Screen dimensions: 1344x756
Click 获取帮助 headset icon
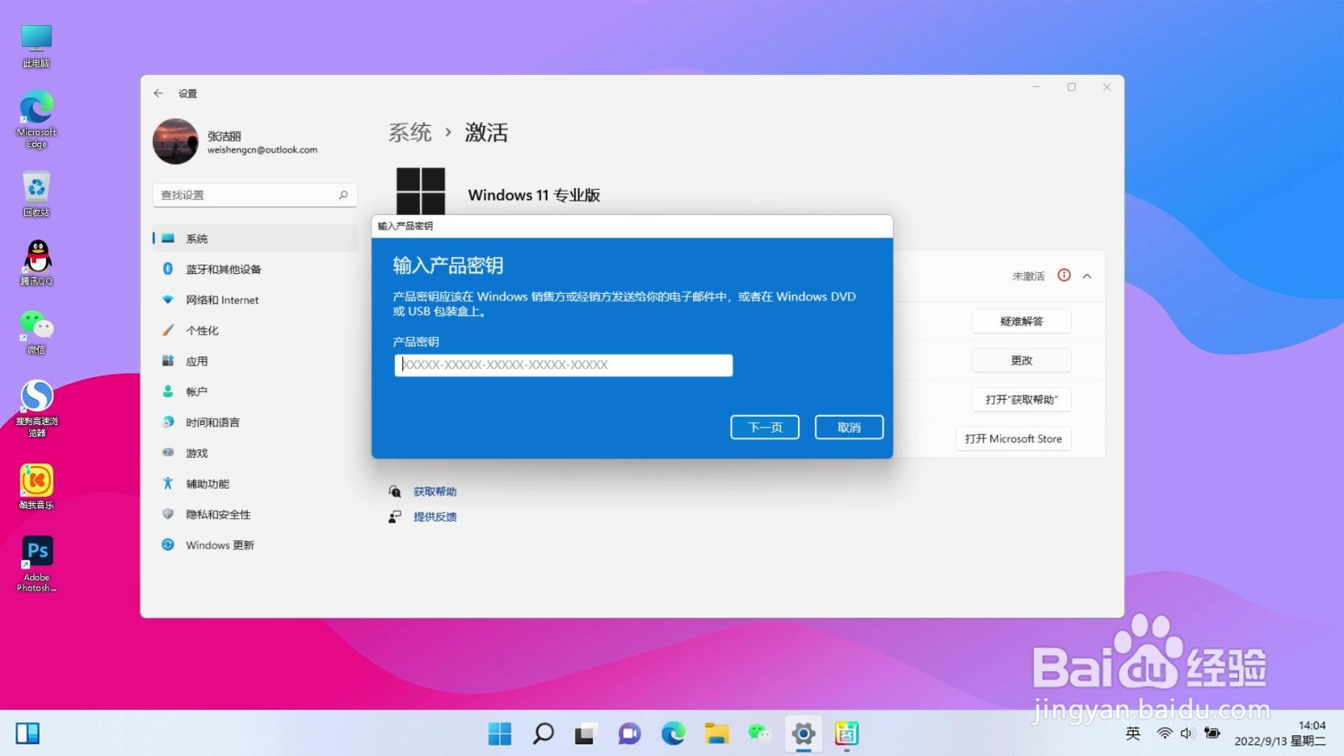coord(395,491)
